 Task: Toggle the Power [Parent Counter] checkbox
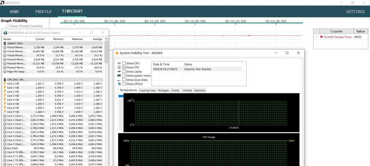(7, 26)
